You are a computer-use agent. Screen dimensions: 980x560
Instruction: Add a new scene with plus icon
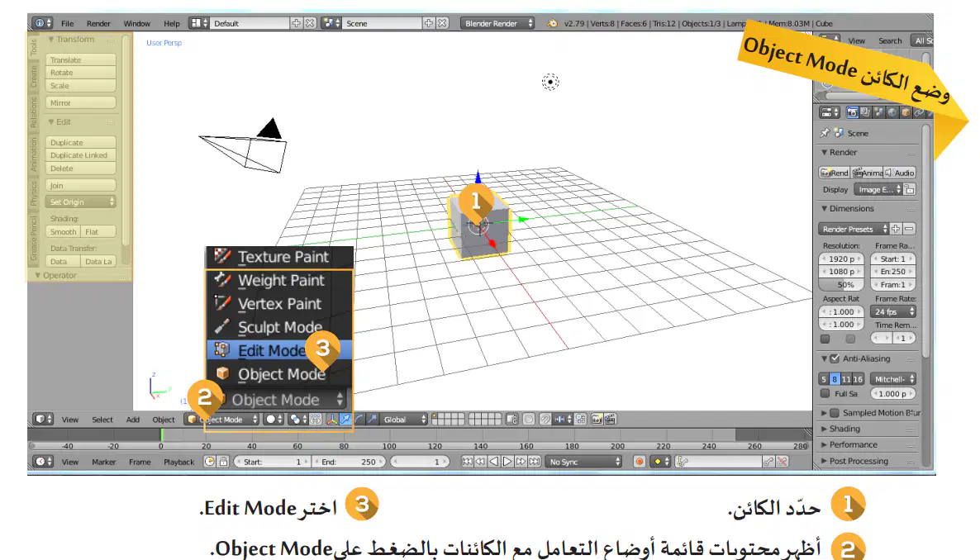[x=429, y=23]
